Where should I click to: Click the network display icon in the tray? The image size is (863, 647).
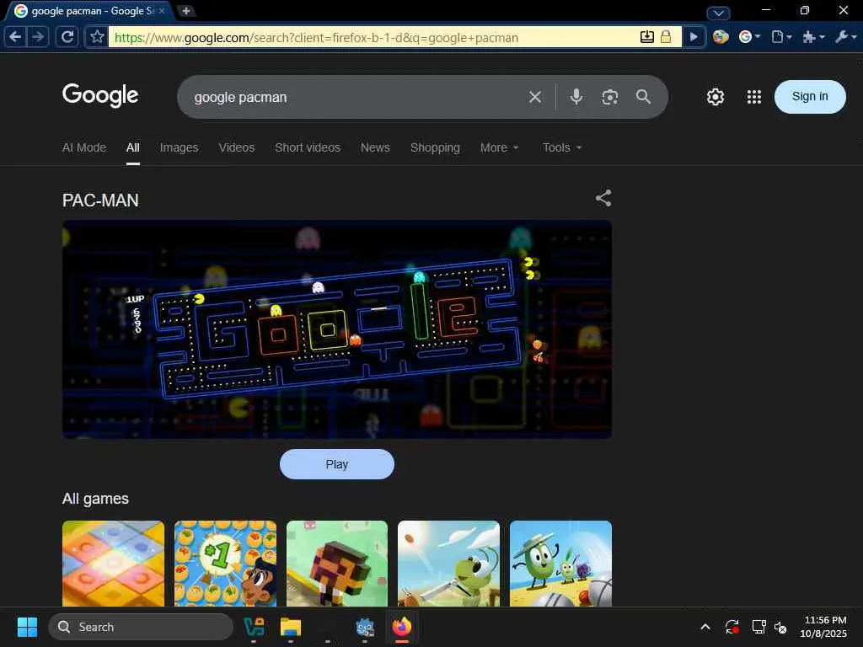759,627
